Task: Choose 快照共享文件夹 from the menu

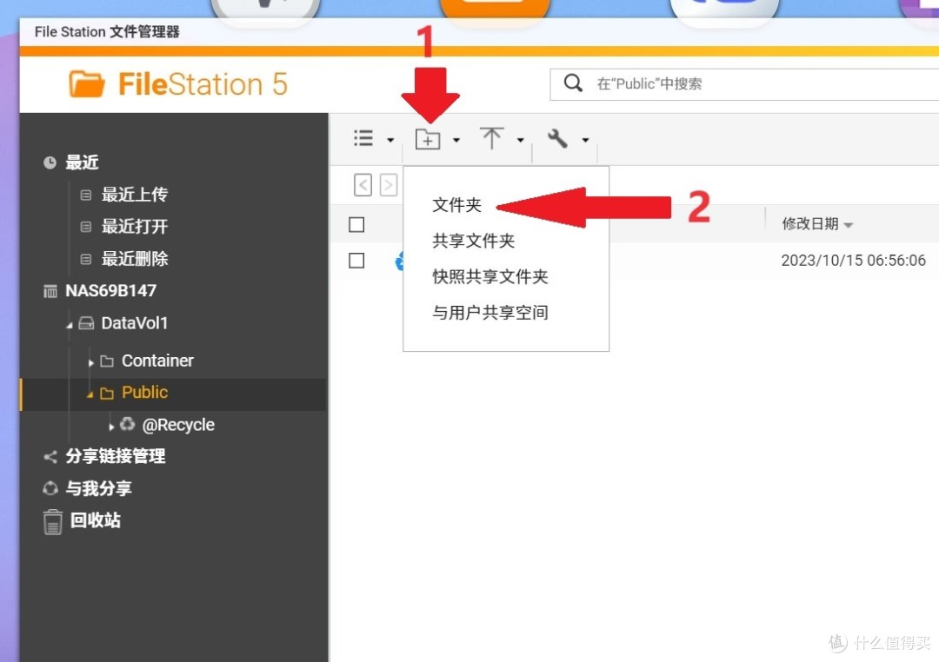Action: click(x=490, y=276)
